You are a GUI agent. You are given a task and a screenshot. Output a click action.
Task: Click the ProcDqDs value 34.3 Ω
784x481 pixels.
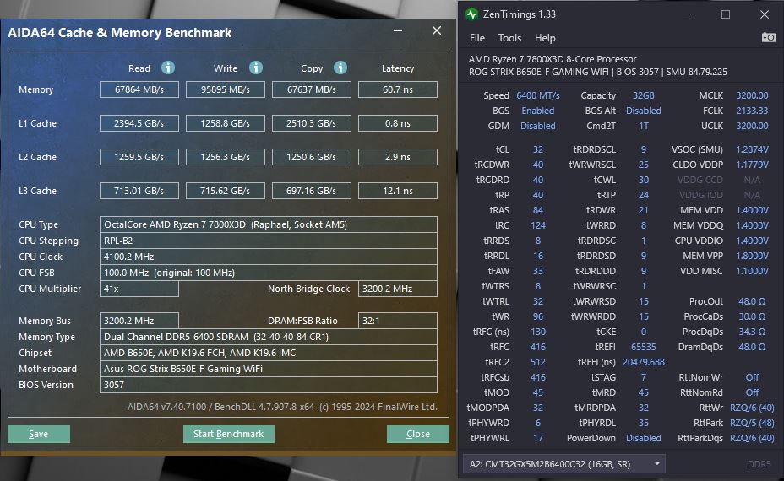click(x=752, y=332)
